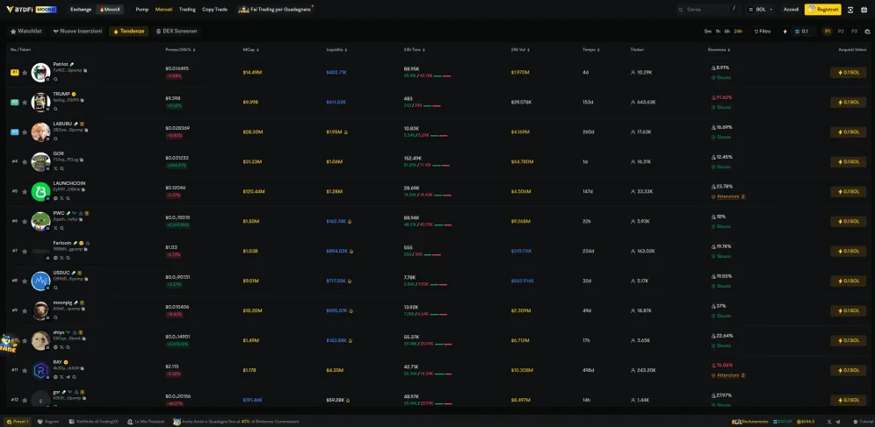The height and width of the screenshot is (427, 875).
Task: Select the P2 preset option
Action: [x=841, y=32]
